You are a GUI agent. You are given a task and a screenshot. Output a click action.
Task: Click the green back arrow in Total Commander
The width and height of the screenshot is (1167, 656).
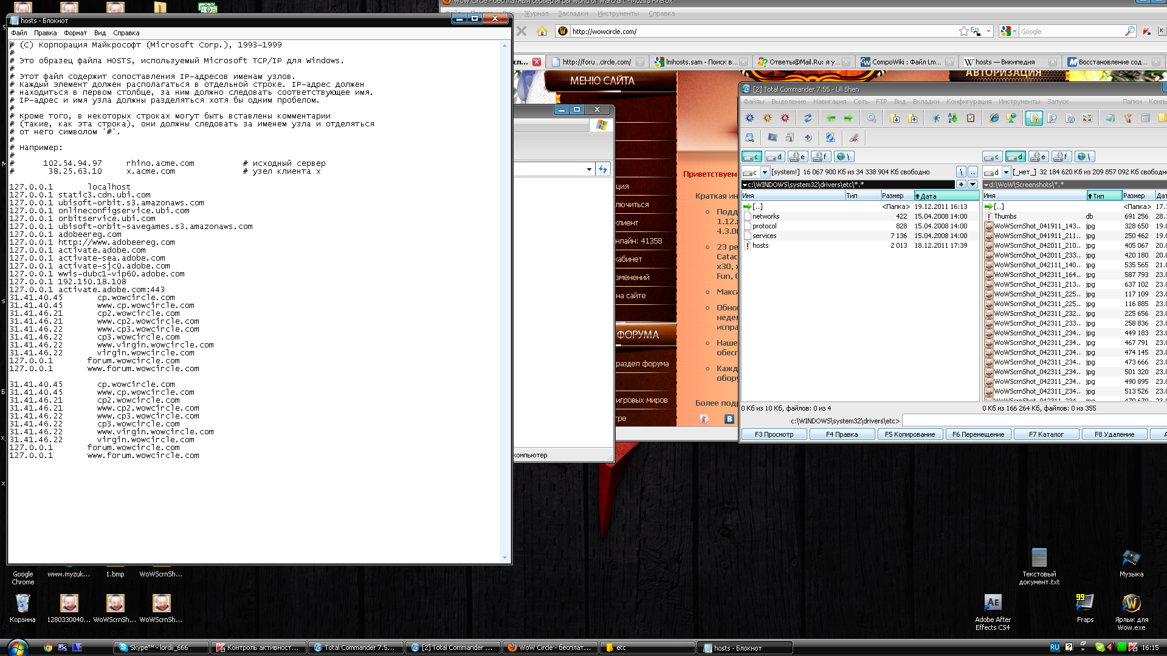(x=831, y=118)
